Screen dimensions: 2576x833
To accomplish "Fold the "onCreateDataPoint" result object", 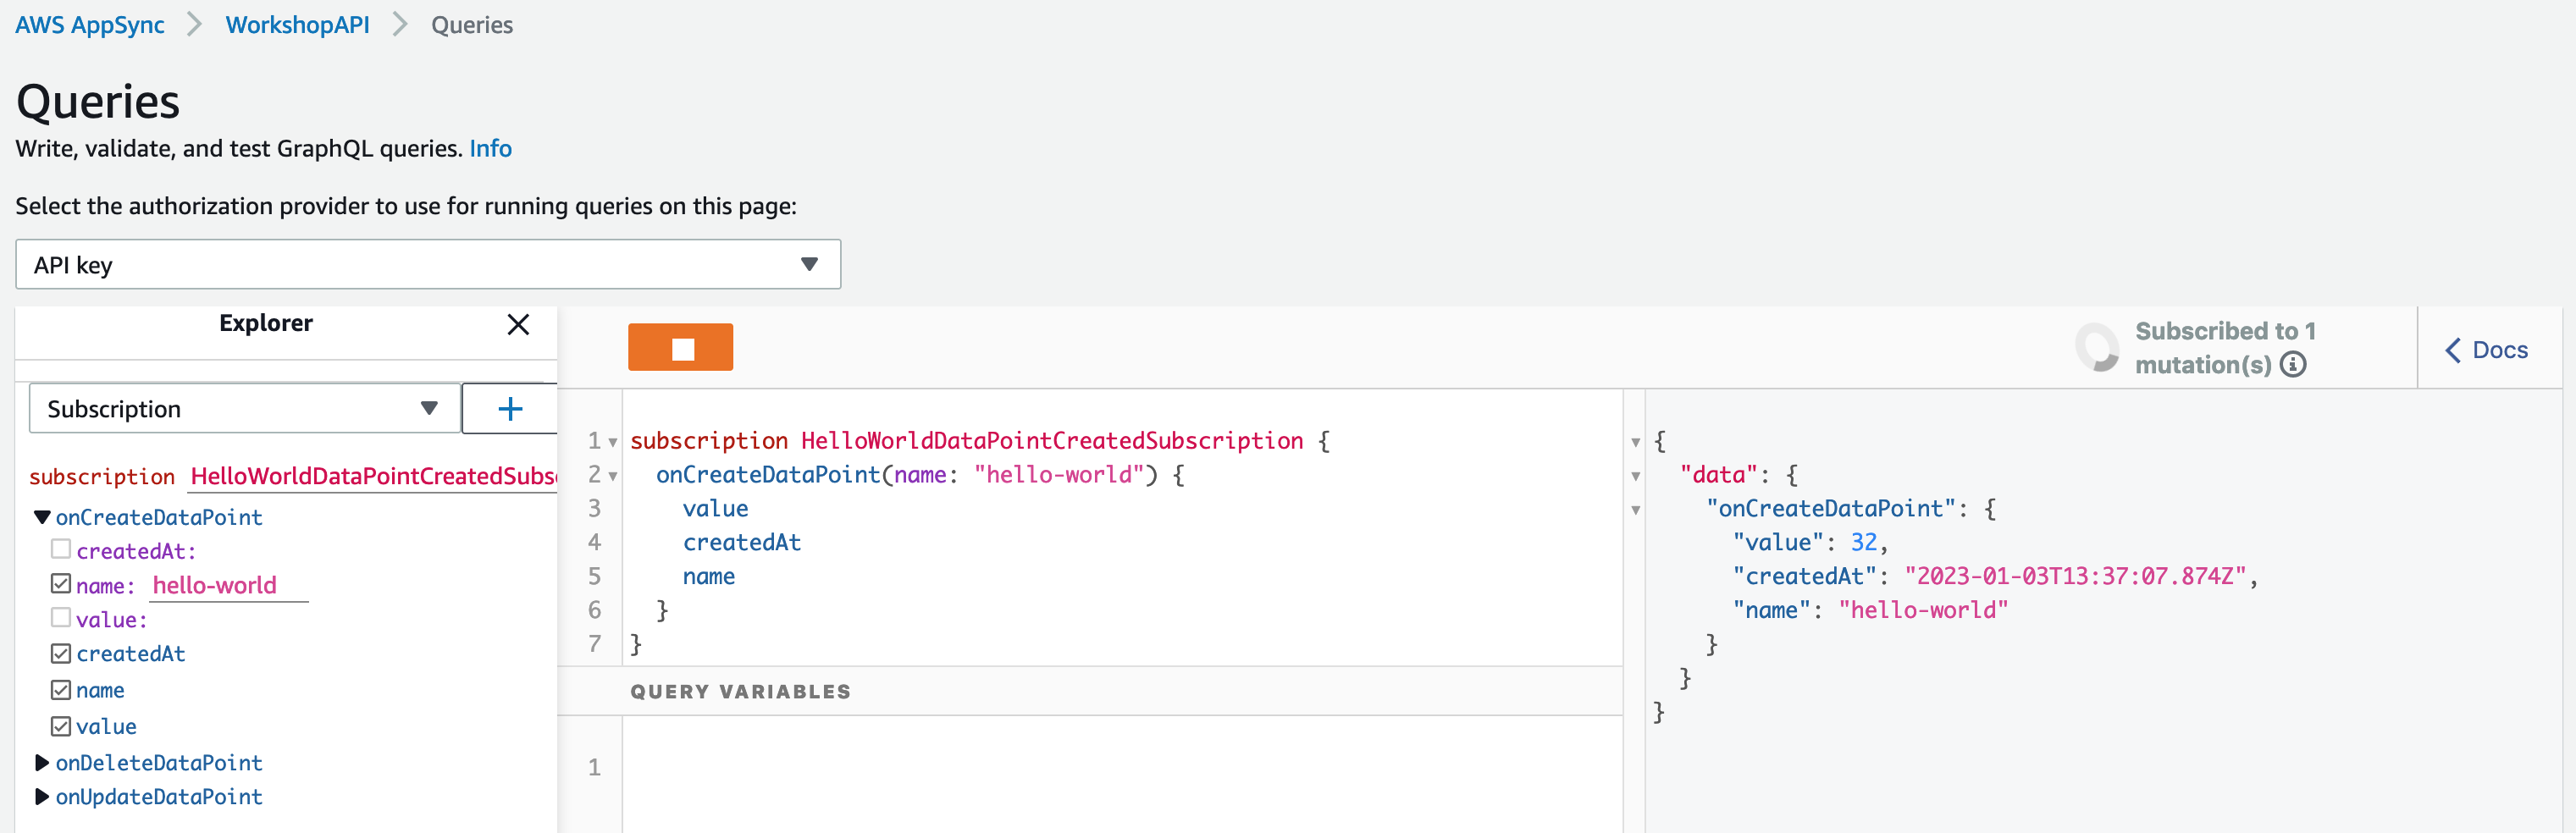I will [x=1636, y=510].
